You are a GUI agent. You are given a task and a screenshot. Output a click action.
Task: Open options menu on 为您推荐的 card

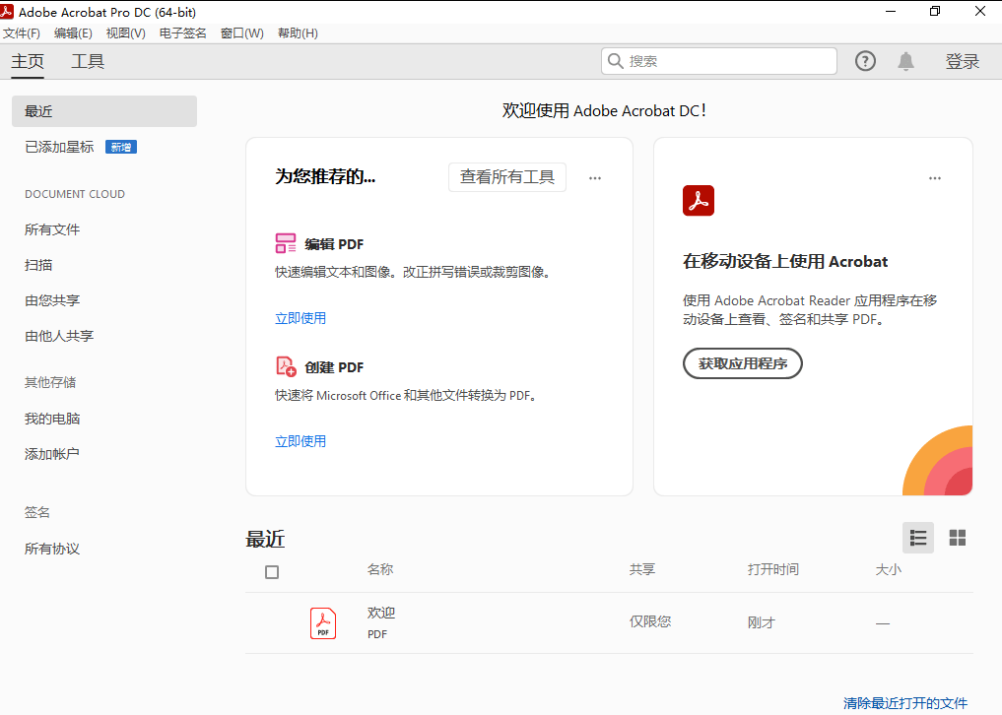coord(595,178)
